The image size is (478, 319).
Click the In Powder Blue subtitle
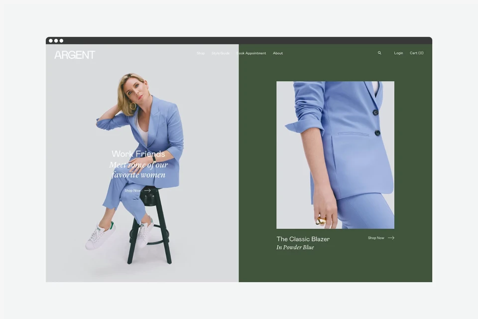coord(295,247)
